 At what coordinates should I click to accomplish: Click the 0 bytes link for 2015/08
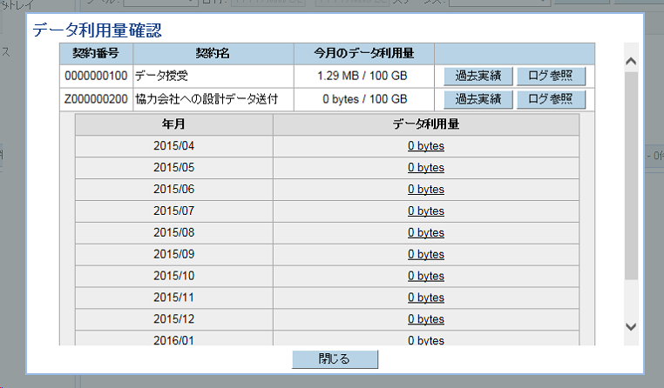426,233
